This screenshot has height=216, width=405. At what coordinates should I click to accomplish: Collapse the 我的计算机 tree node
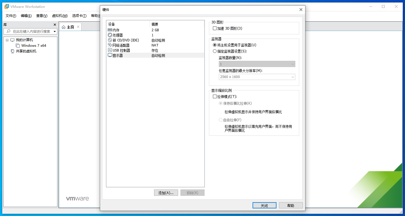point(7,40)
